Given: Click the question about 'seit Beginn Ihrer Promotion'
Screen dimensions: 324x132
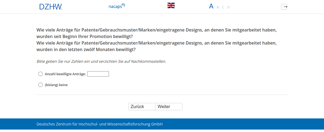Looking at the screenshot, I should tap(156, 33).
